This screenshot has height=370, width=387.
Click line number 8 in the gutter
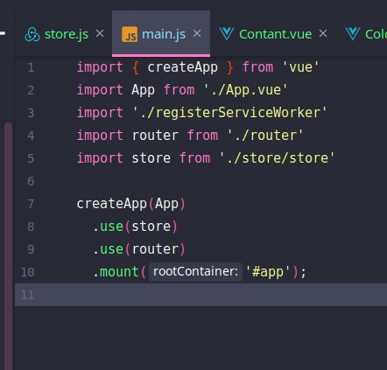31,227
